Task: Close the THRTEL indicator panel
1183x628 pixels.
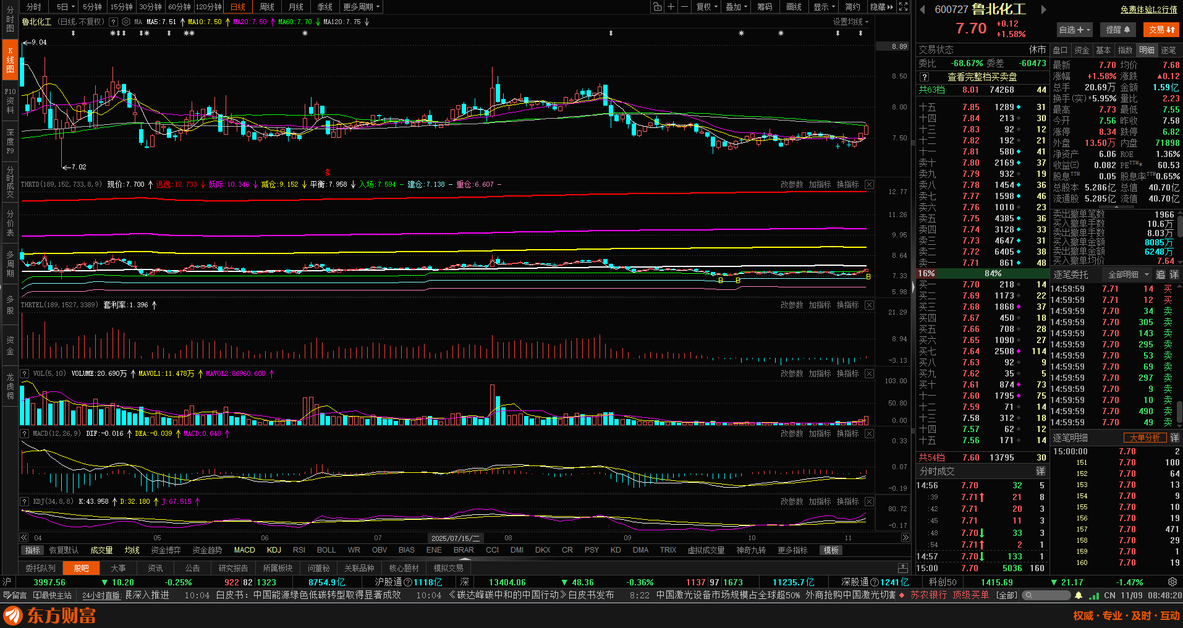Action: [869, 305]
